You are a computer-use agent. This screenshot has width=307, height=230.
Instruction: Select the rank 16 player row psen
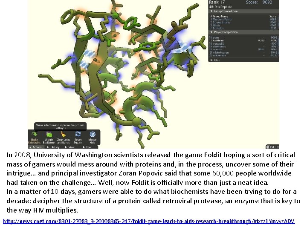[x=243, y=37]
